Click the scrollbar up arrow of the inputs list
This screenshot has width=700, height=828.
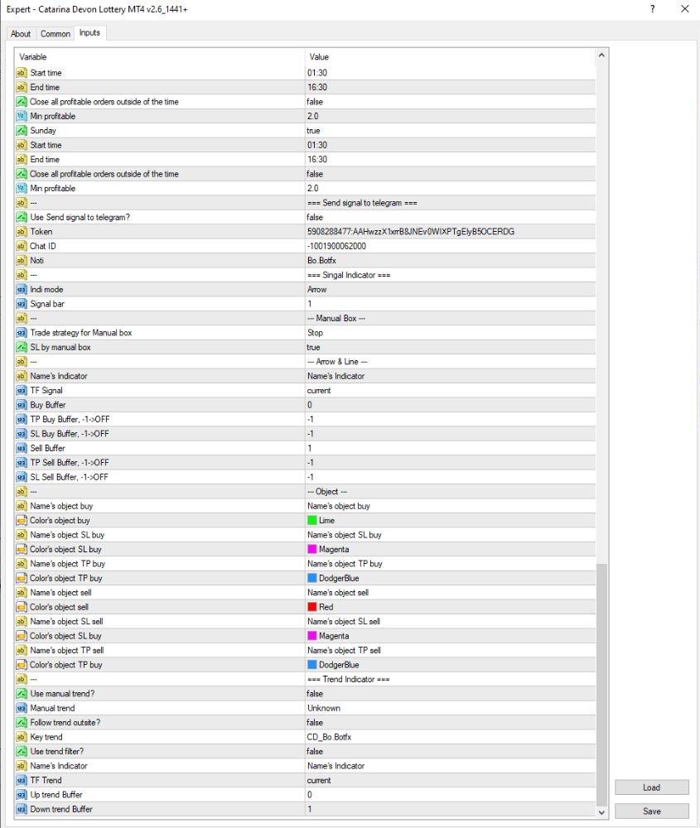coord(601,55)
